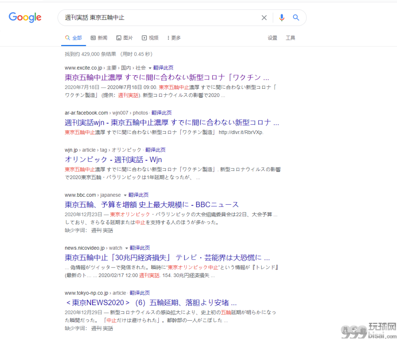Click the www.bbc.com › japanese breadcrumb
Viewport: 397px width, 339px height.
93,195
